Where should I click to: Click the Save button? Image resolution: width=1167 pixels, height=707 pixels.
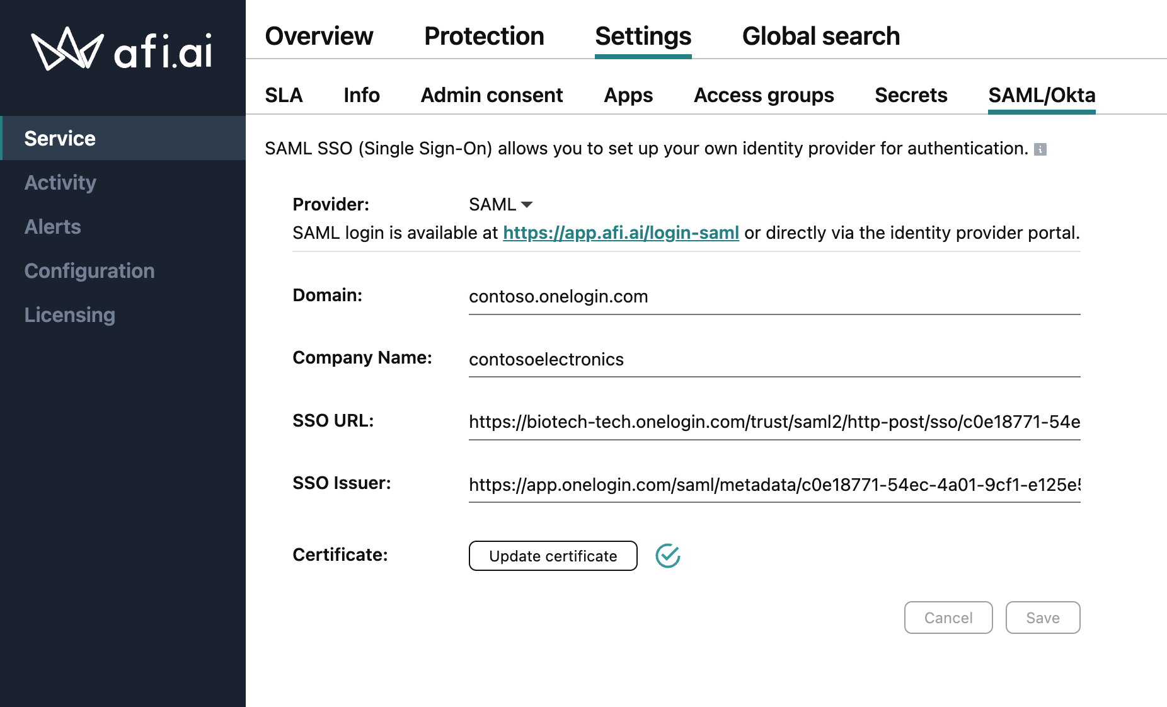(x=1043, y=618)
